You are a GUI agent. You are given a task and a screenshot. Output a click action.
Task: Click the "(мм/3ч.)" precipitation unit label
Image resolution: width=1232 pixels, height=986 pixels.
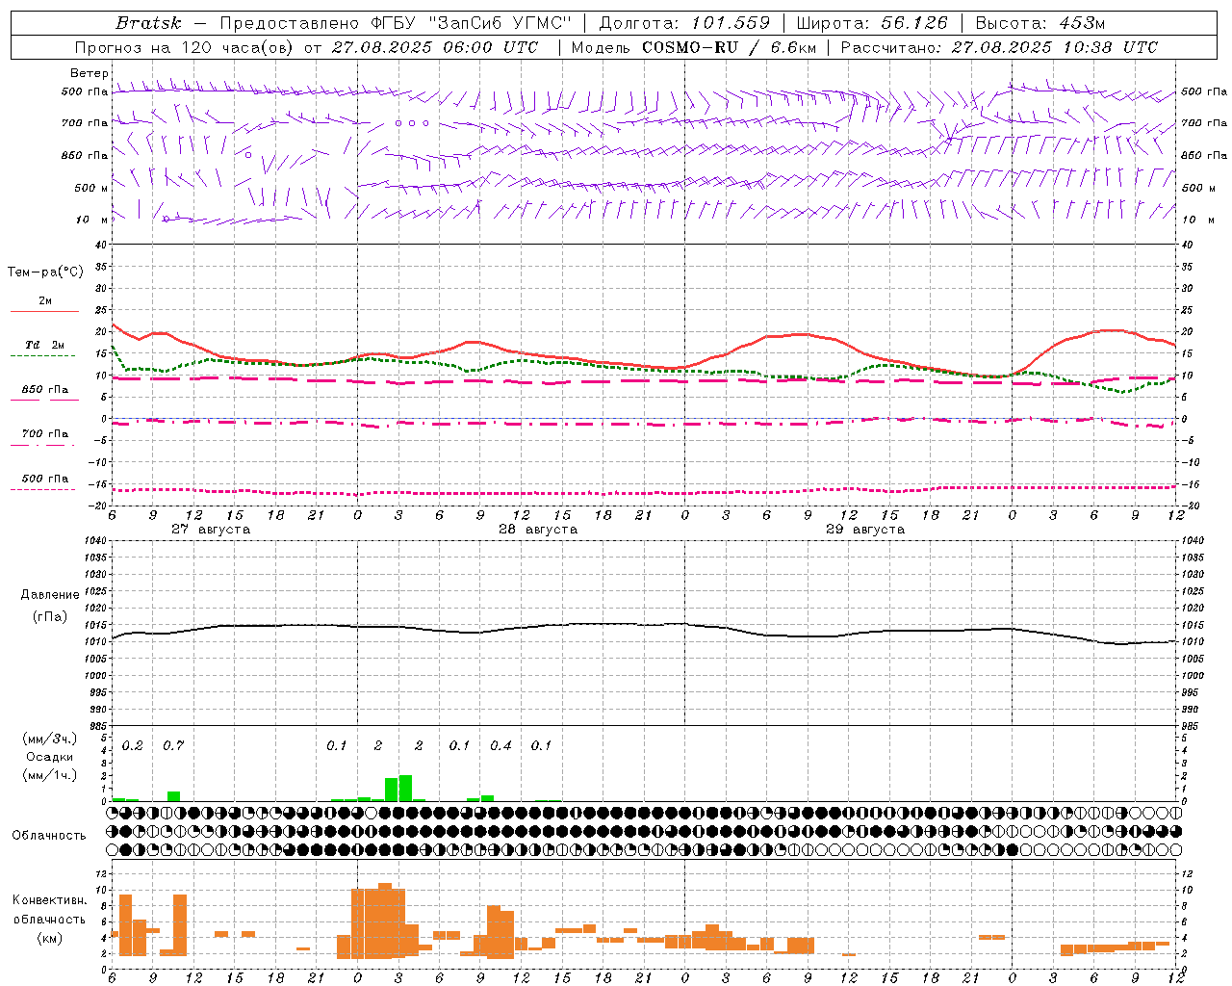click(50, 739)
